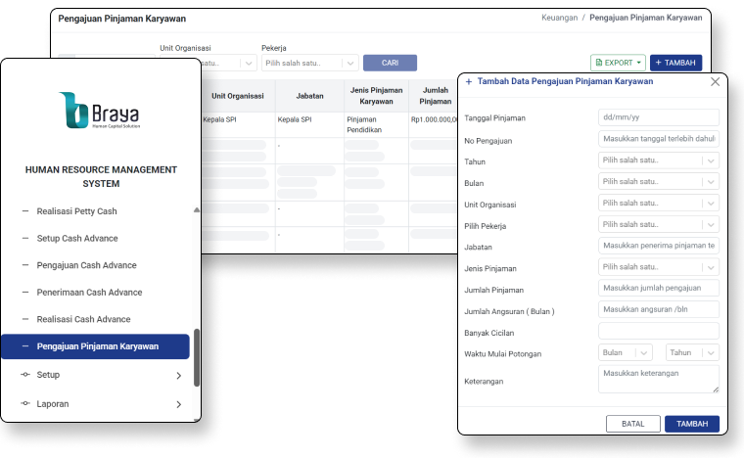Open the Pekerja filter dropdown
Screen dimensions: 744x458
coord(308,63)
